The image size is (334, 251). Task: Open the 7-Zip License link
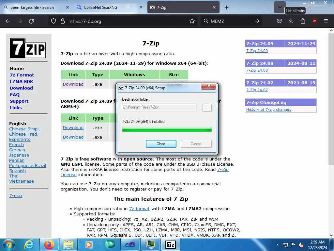223,170
